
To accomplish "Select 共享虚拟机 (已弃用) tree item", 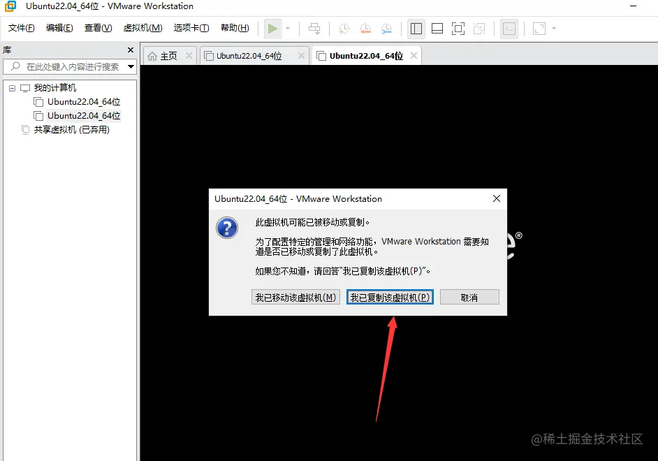I will [72, 130].
